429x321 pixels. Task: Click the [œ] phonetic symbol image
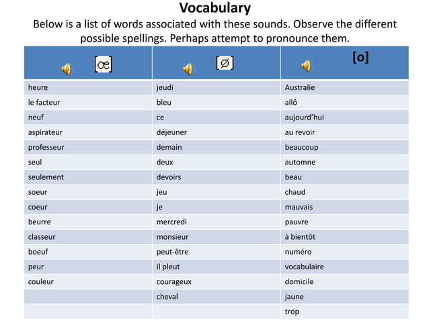point(103,64)
